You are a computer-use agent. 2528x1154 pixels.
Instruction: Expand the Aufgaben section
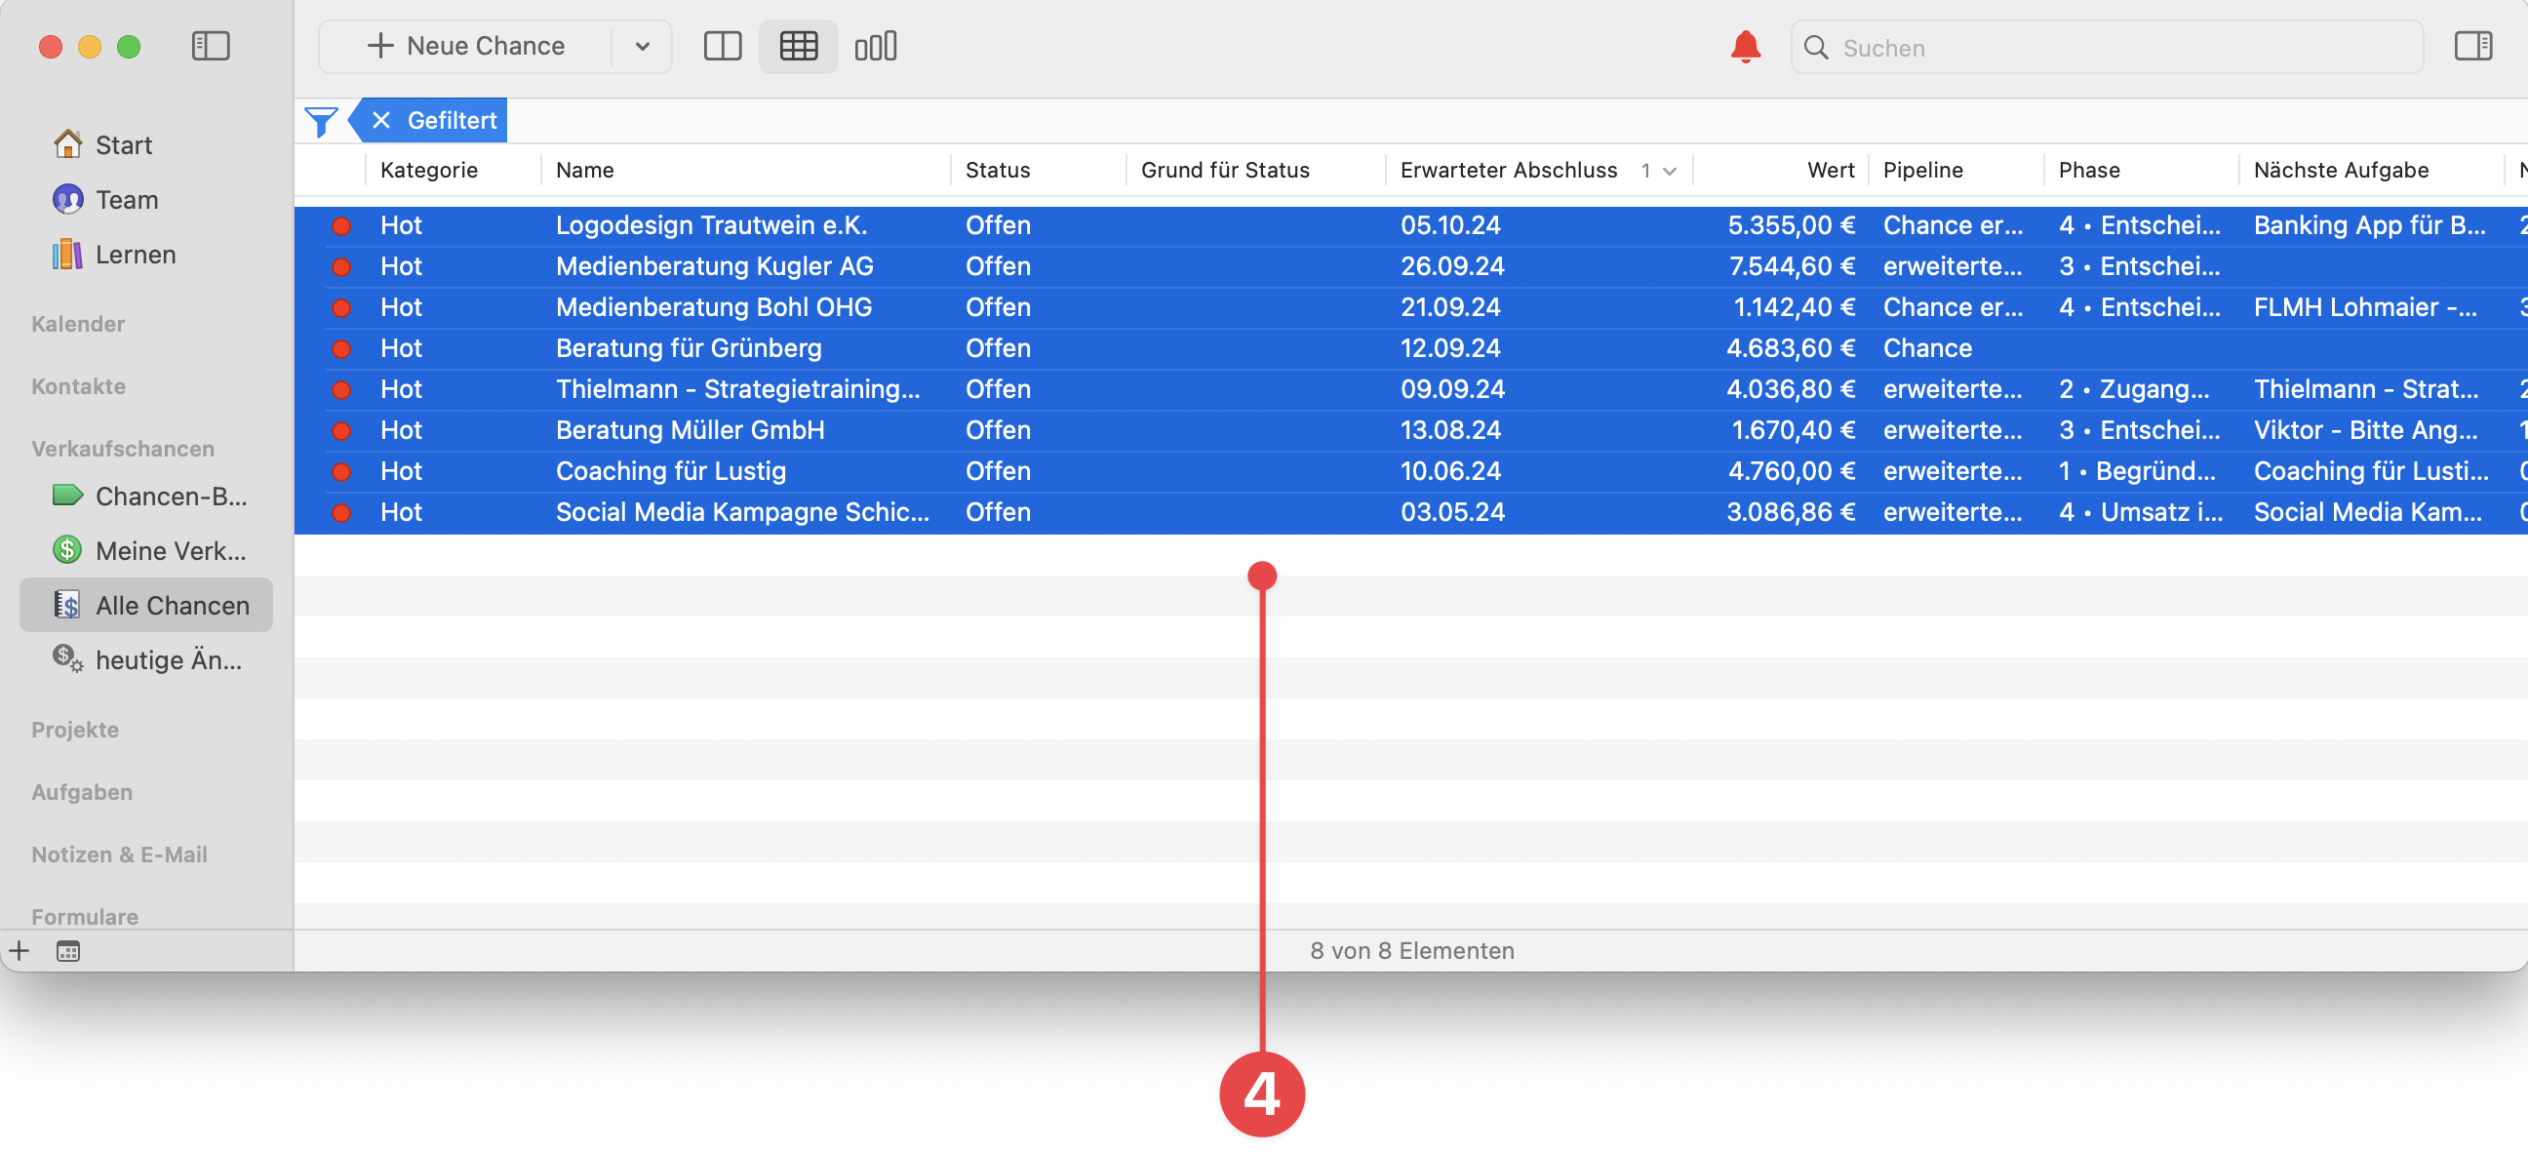pyautogui.click(x=82, y=793)
